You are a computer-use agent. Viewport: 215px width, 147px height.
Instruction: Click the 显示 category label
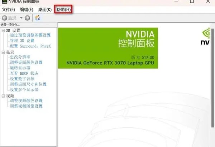click(10, 52)
